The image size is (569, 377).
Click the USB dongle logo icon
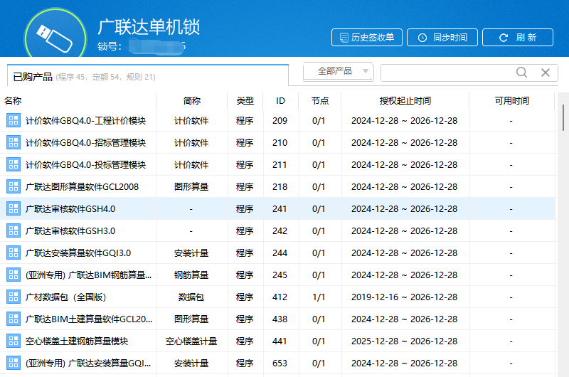click(55, 38)
